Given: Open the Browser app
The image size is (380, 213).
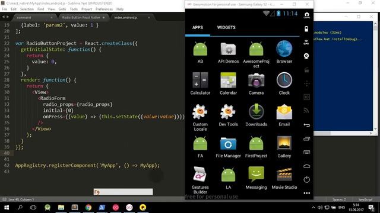Looking at the screenshot, I should (284, 52).
